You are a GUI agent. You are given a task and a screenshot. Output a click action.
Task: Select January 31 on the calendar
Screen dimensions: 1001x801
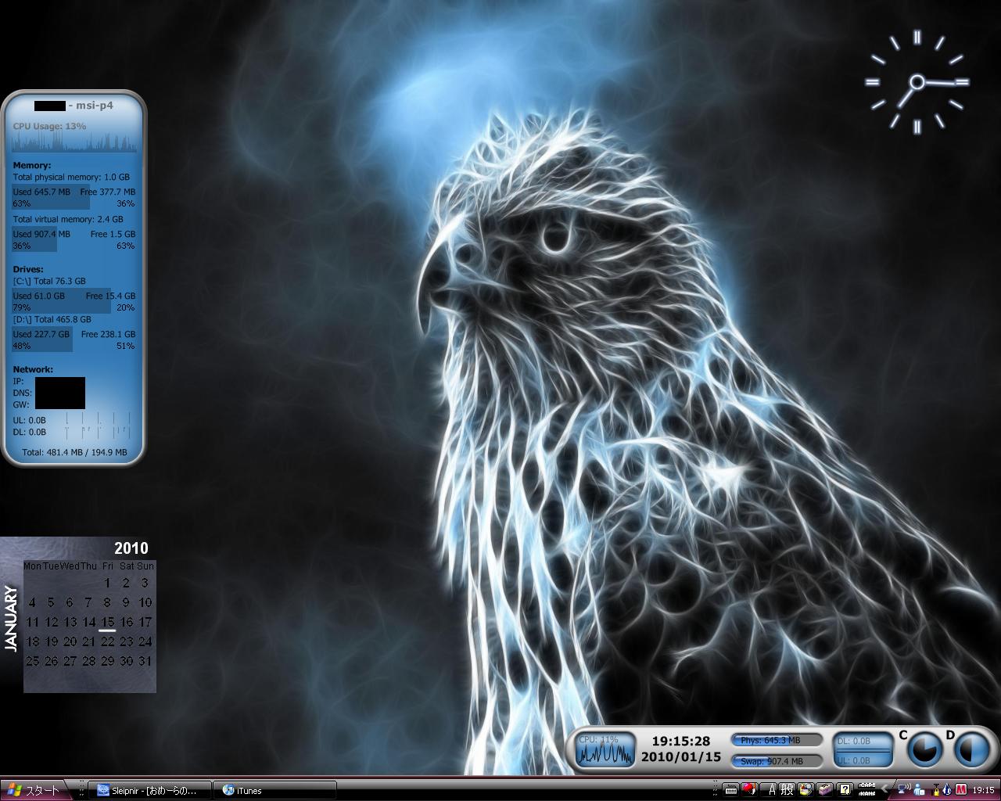coord(145,661)
